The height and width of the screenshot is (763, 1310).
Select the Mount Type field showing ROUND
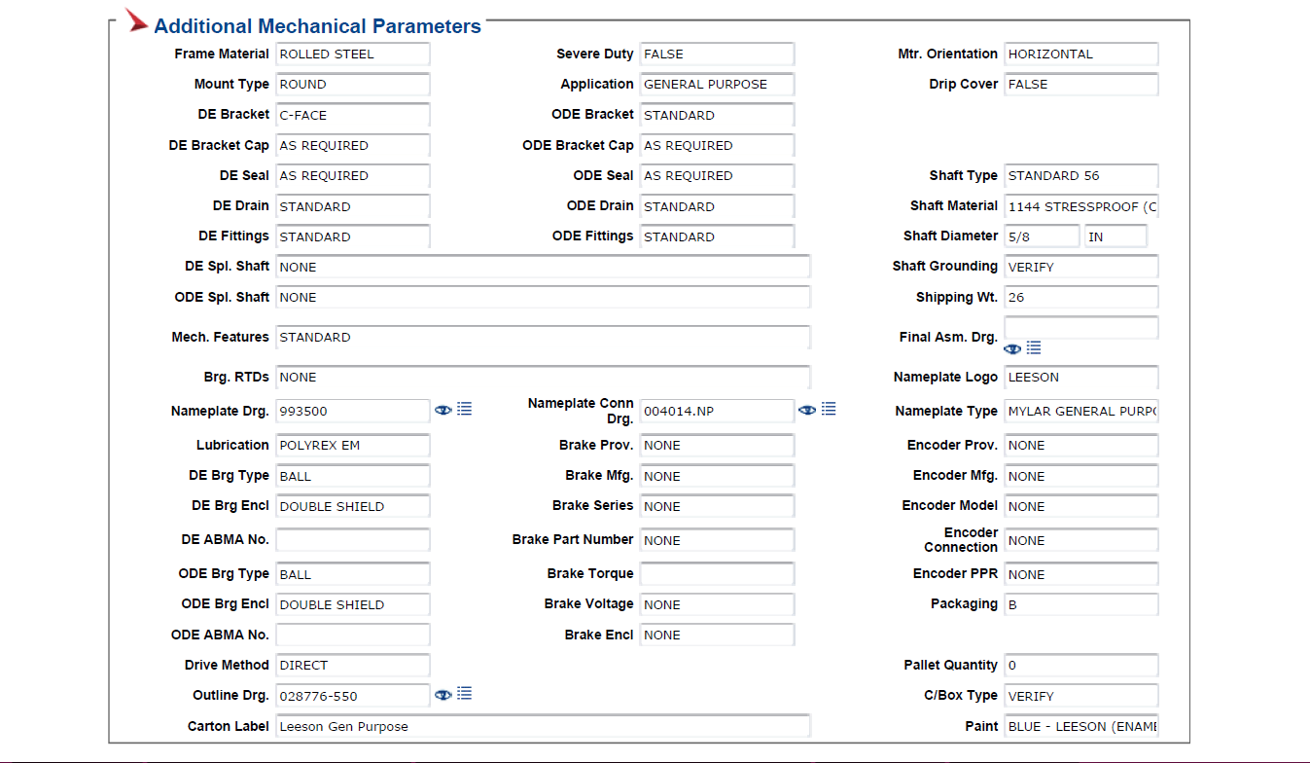coord(353,85)
